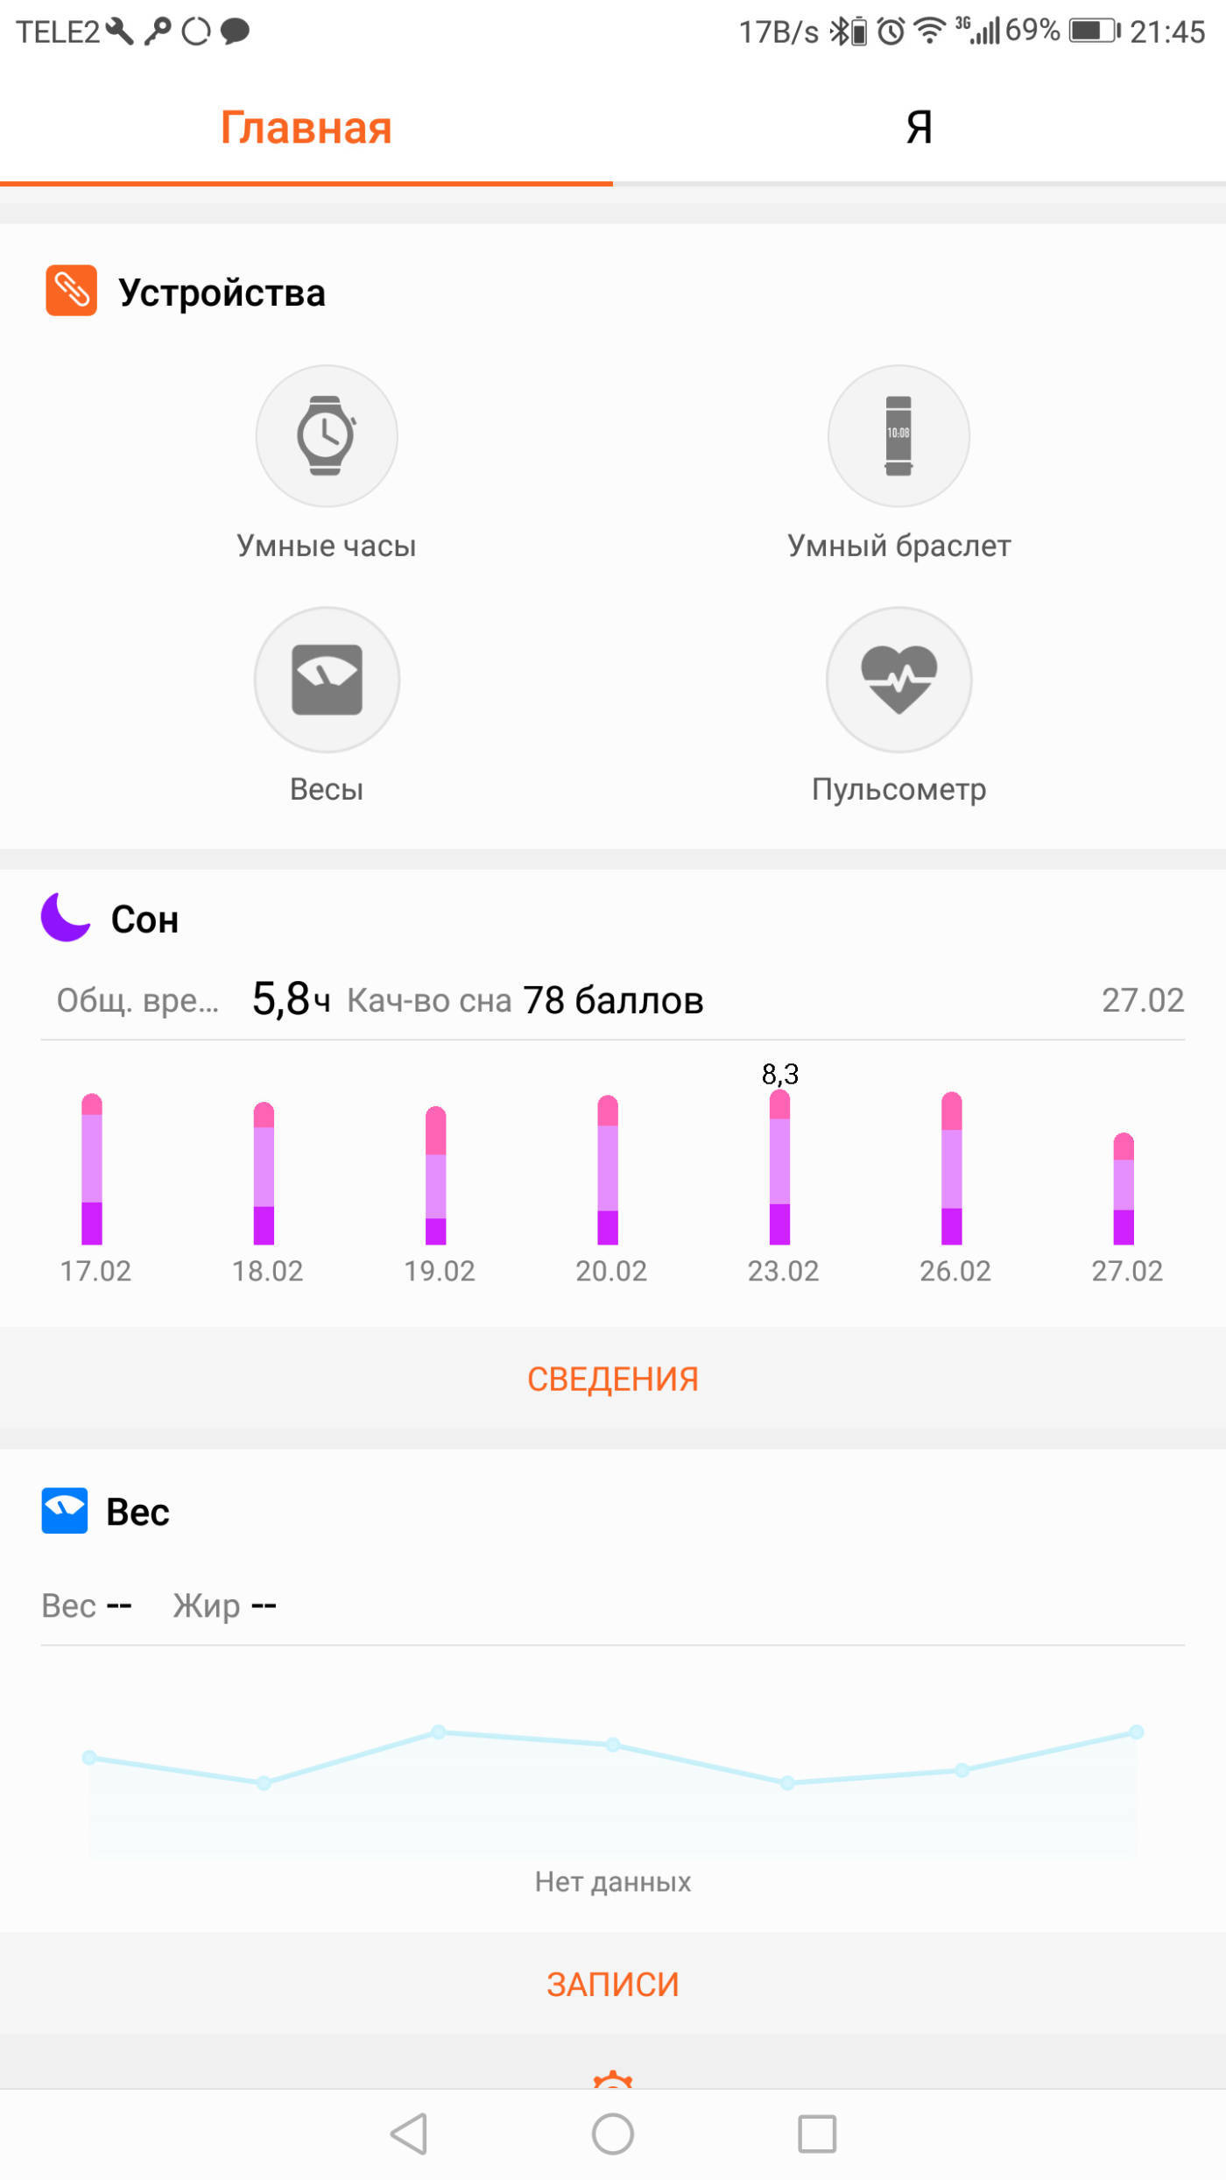
Task: Open the Умные часы smart watch device icon
Action: [325, 436]
